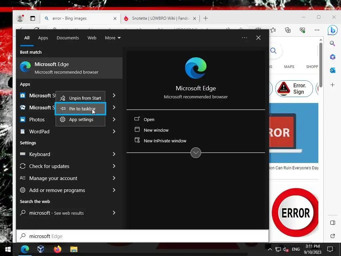Add a sidebar app with the plus icon

pos(333,85)
